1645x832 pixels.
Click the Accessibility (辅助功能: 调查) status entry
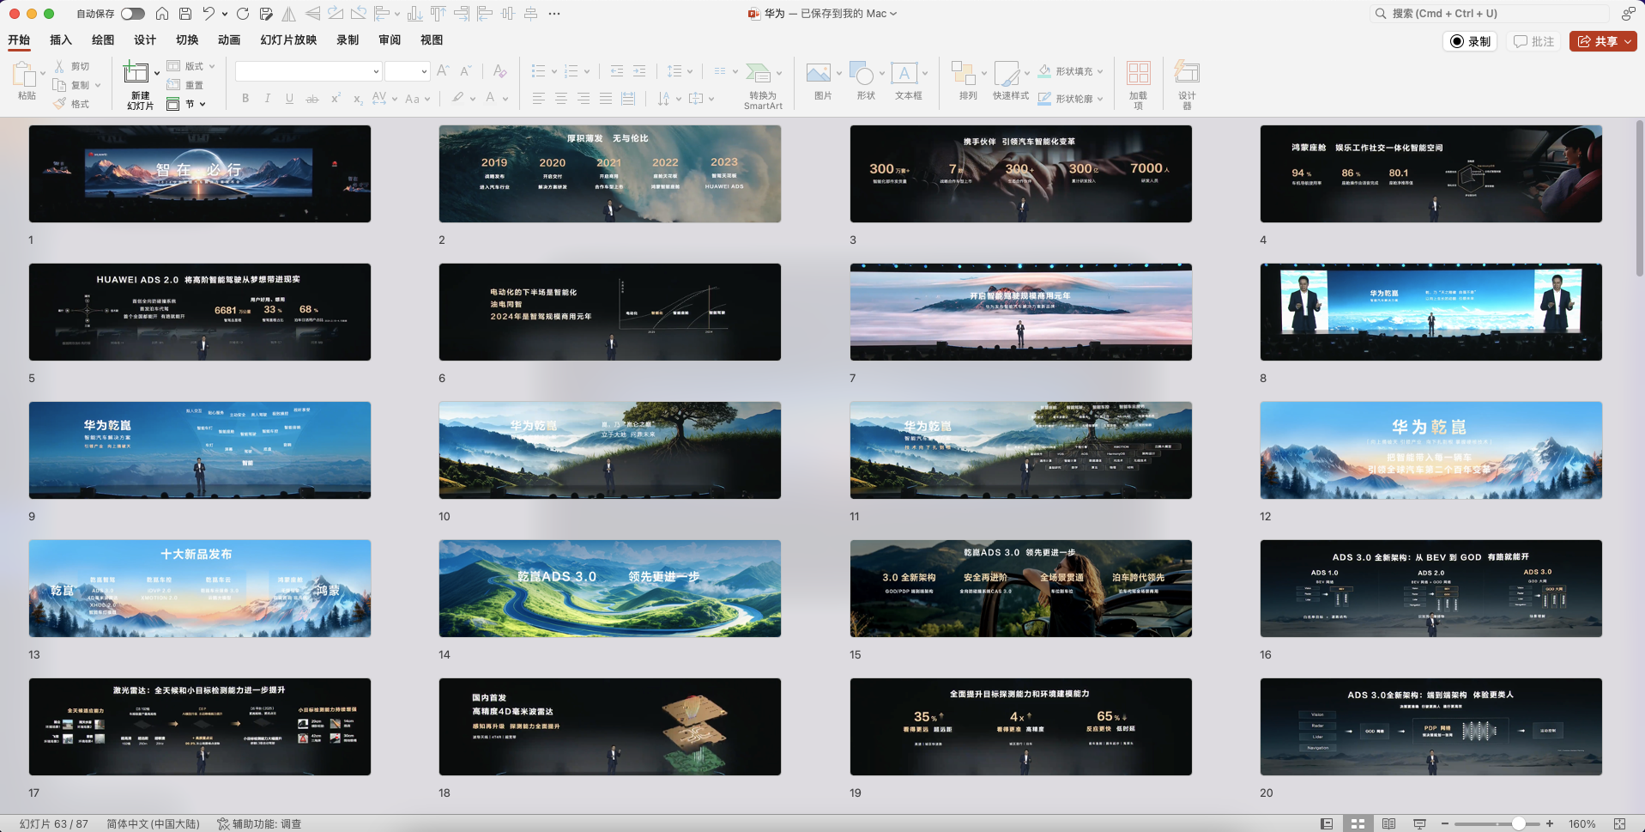point(259,823)
